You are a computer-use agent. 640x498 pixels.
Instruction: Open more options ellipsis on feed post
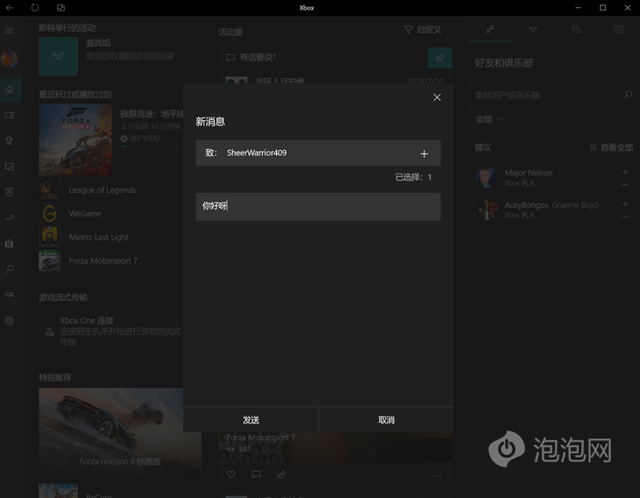pyautogui.click(x=437, y=476)
